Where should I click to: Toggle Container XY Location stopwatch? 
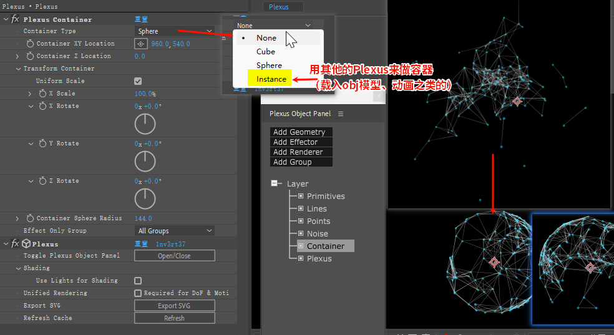(30, 44)
